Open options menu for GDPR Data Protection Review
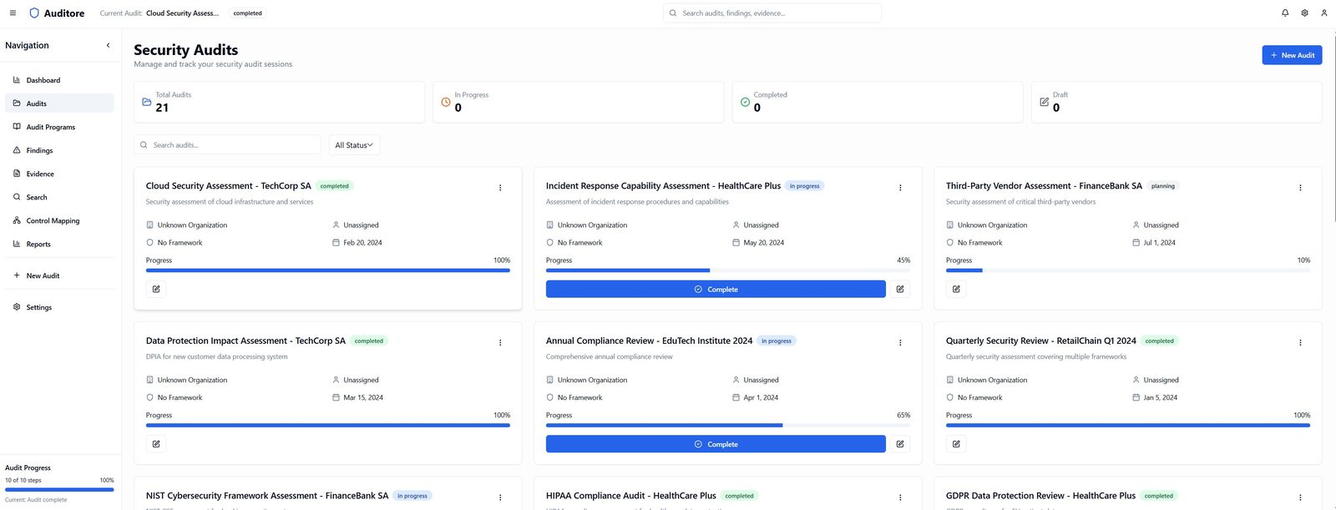 [x=1300, y=497]
